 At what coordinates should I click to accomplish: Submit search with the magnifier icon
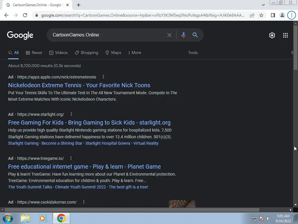click(x=195, y=35)
